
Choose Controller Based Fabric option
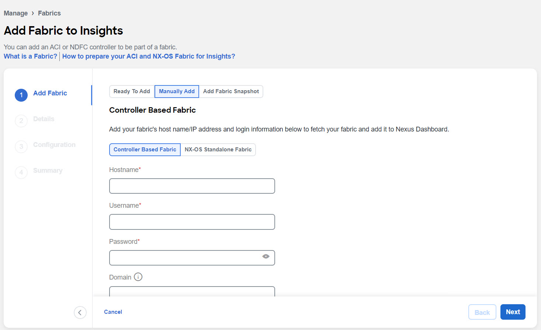(x=145, y=150)
